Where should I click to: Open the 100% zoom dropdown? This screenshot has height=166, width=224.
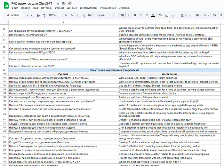click(54, 15)
